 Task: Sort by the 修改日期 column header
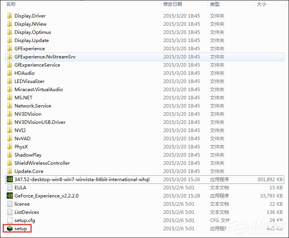click(173, 4)
